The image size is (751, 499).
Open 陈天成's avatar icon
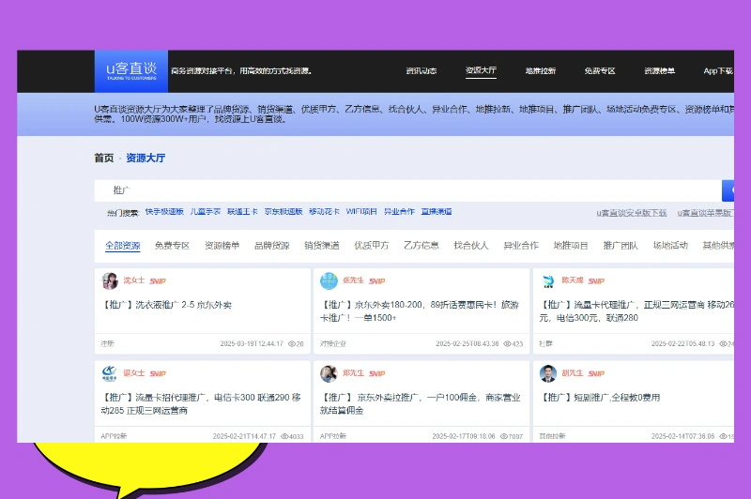pyautogui.click(x=548, y=280)
